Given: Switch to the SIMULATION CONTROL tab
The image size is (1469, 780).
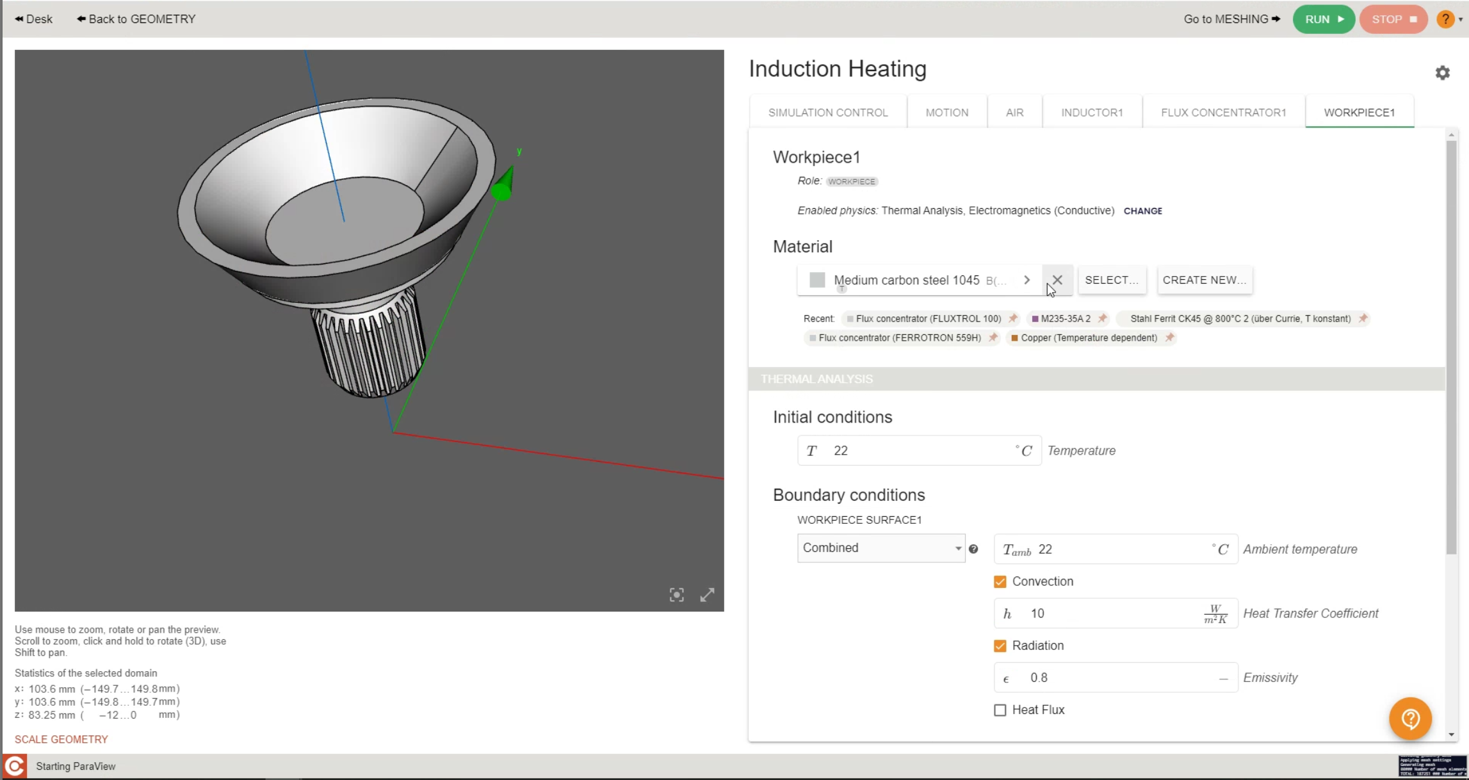Looking at the screenshot, I should [828, 112].
